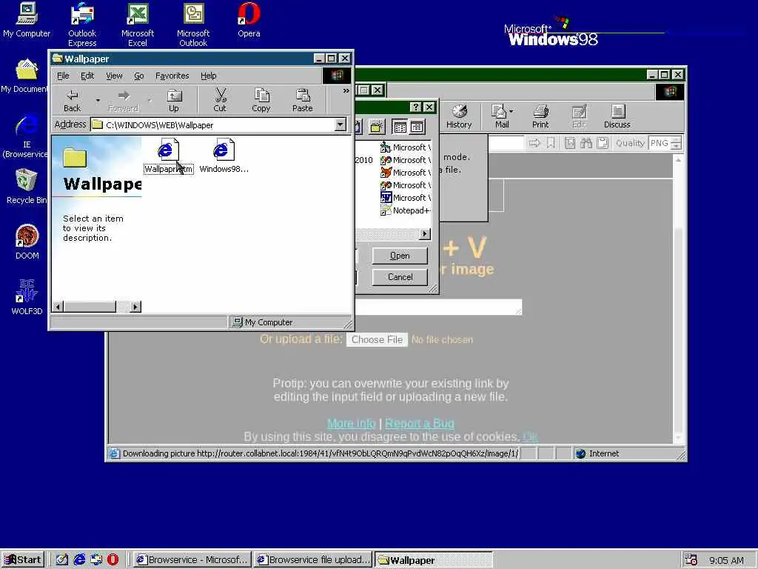
Task: Launch Outlook Express from desktop
Action: click(82, 24)
